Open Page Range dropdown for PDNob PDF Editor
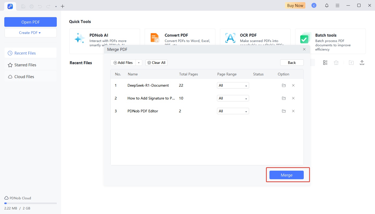This screenshot has height=214, width=375. [233, 111]
